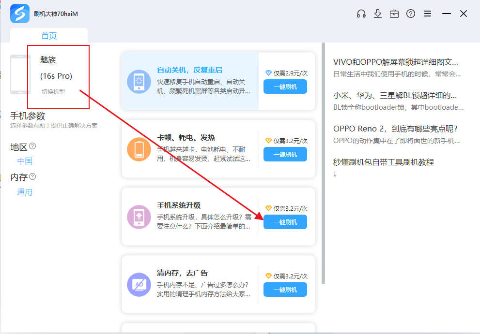Click gold diamond icon in 卡顿、耗电、发热 card
480x334 pixels.
(268, 141)
